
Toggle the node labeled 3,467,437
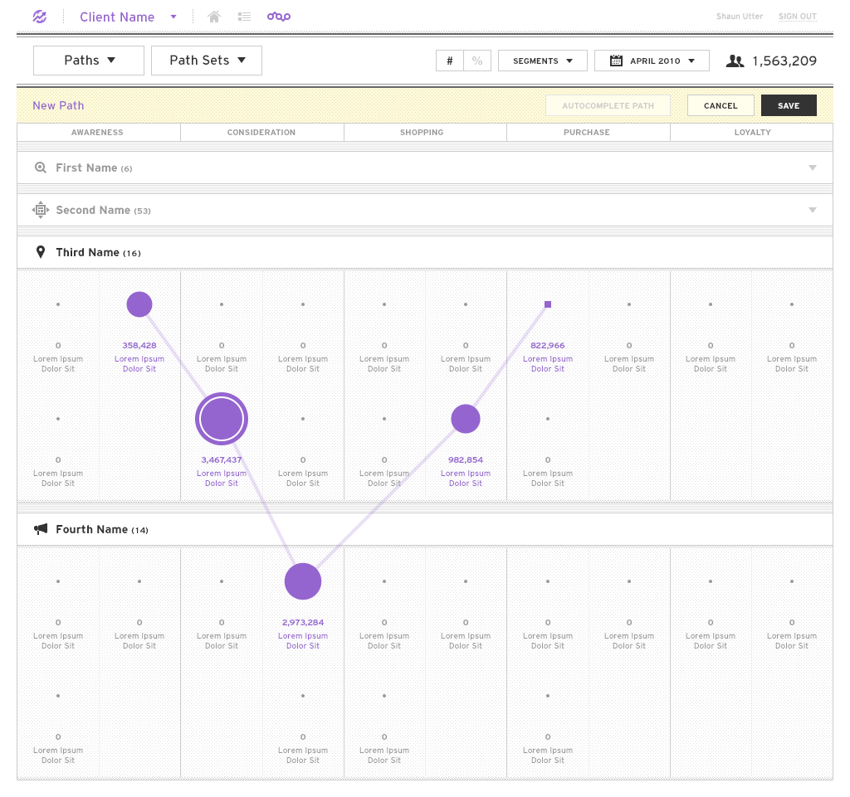[x=222, y=420]
